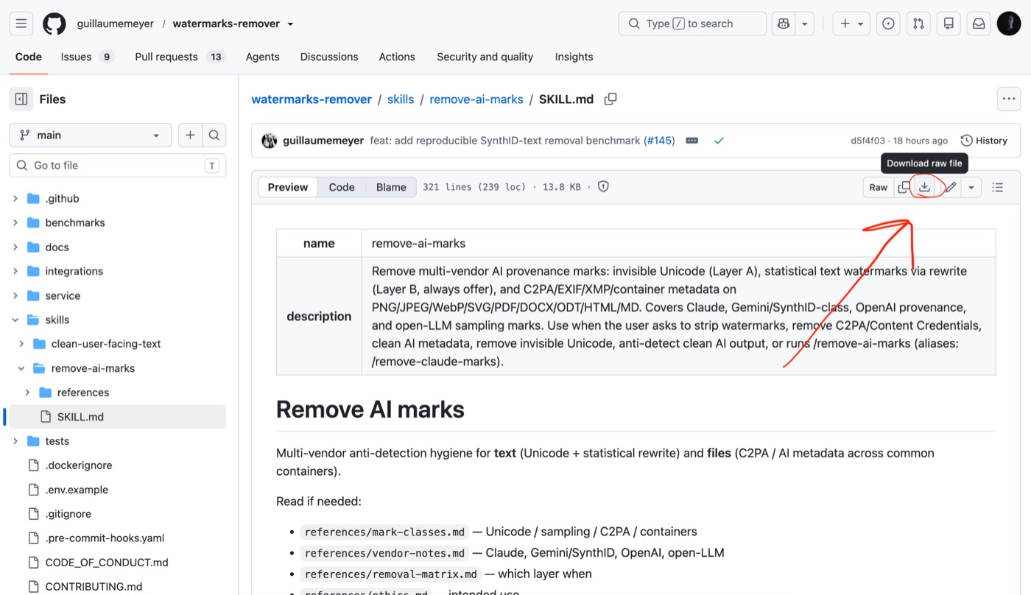Copy the raw file contents
This screenshot has width=1031, height=595.
[904, 187]
